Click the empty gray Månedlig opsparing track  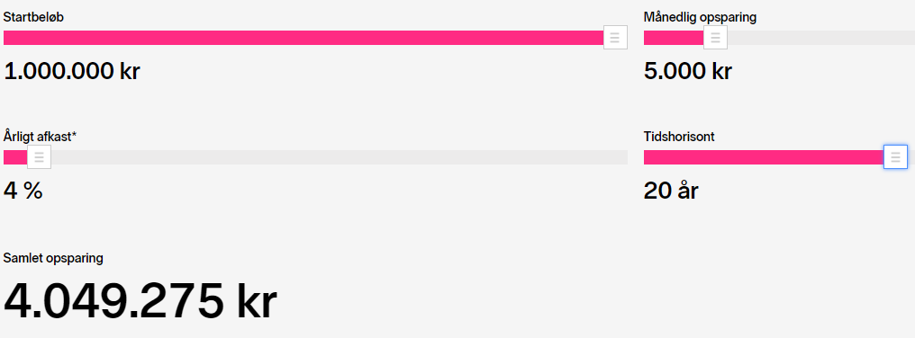pos(821,38)
